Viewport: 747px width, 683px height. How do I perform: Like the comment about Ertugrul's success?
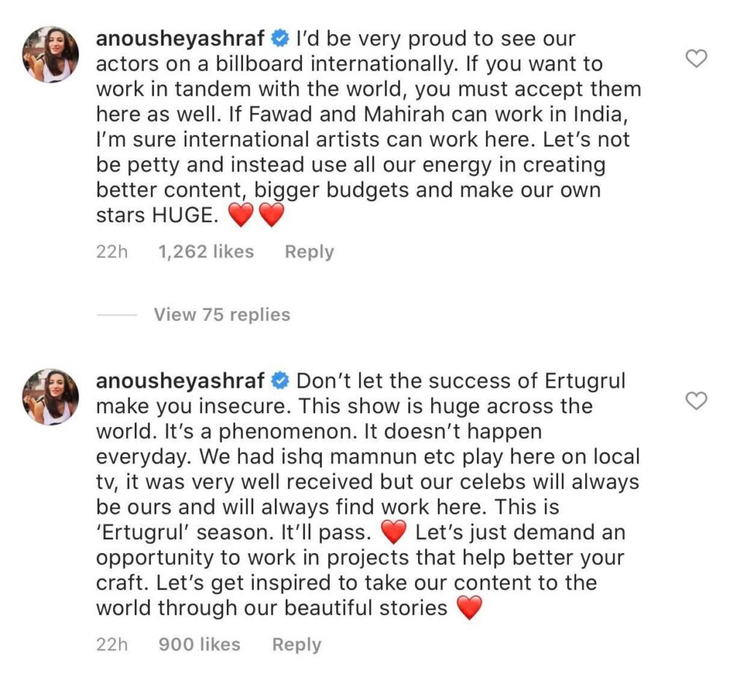(x=698, y=400)
